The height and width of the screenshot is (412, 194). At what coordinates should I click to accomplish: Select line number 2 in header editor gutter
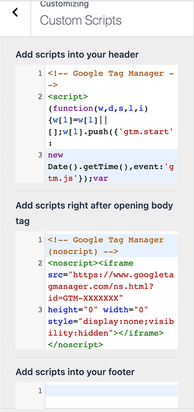[40, 97]
